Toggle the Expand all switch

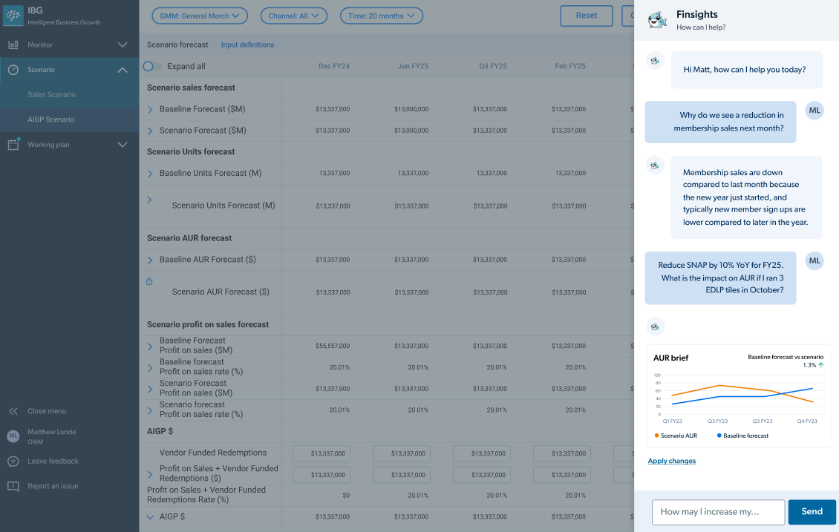[x=151, y=66]
